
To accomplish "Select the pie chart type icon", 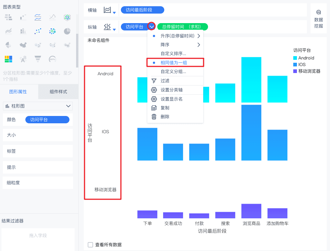I will point(67,31).
